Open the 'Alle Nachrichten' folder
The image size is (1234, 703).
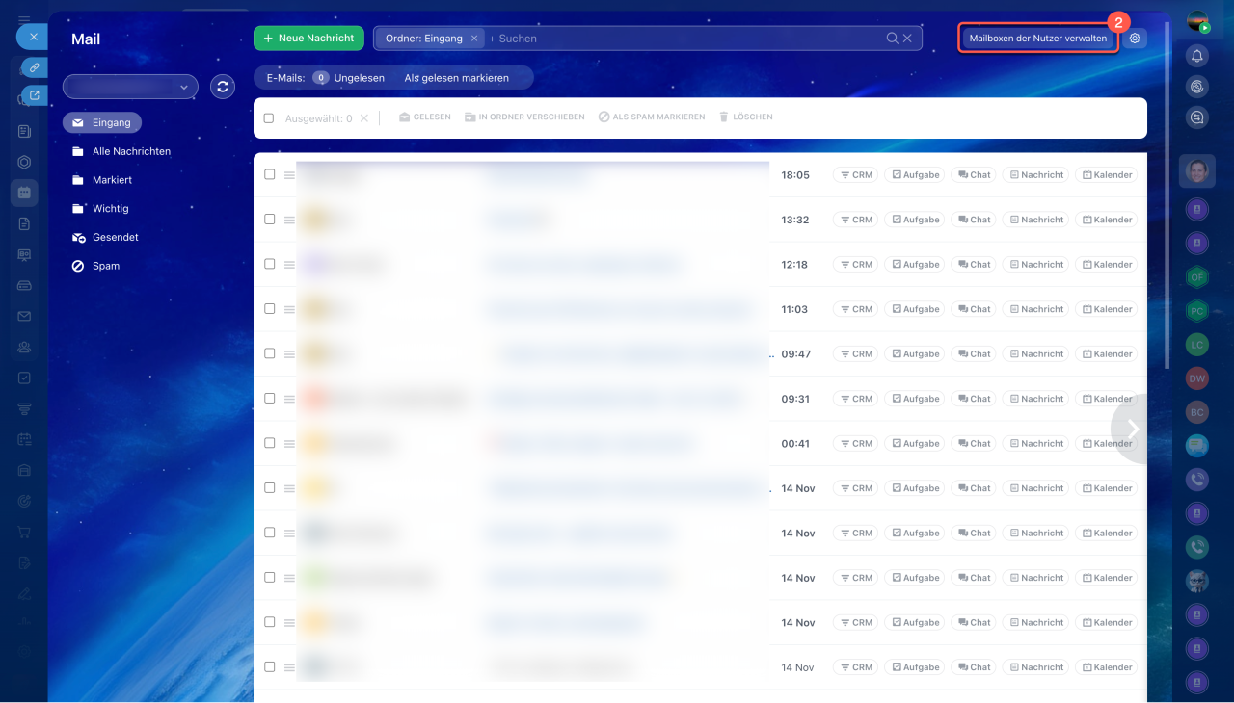click(x=121, y=151)
